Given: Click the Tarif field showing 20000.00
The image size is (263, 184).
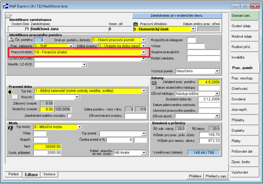Looking at the screenshot, I should coord(47,147).
